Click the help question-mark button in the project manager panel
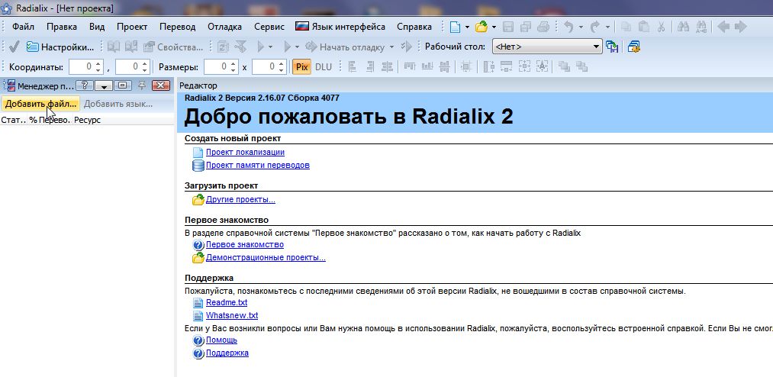The image size is (773, 377). coord(85,85)
